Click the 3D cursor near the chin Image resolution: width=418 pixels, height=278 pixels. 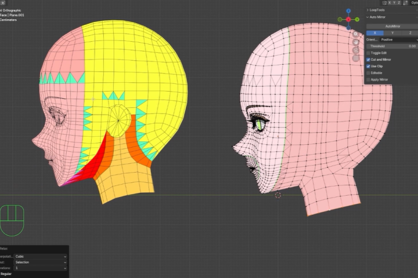click(x=278, y=195)
